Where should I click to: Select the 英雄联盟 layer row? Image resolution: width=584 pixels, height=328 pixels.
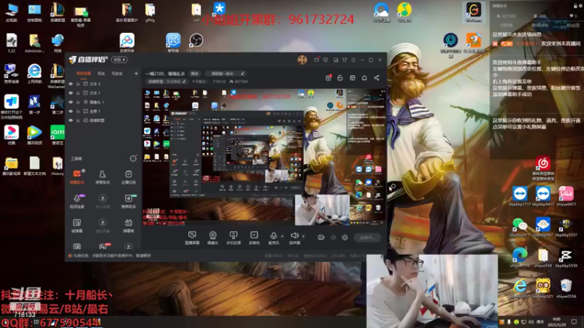point(104,120)
